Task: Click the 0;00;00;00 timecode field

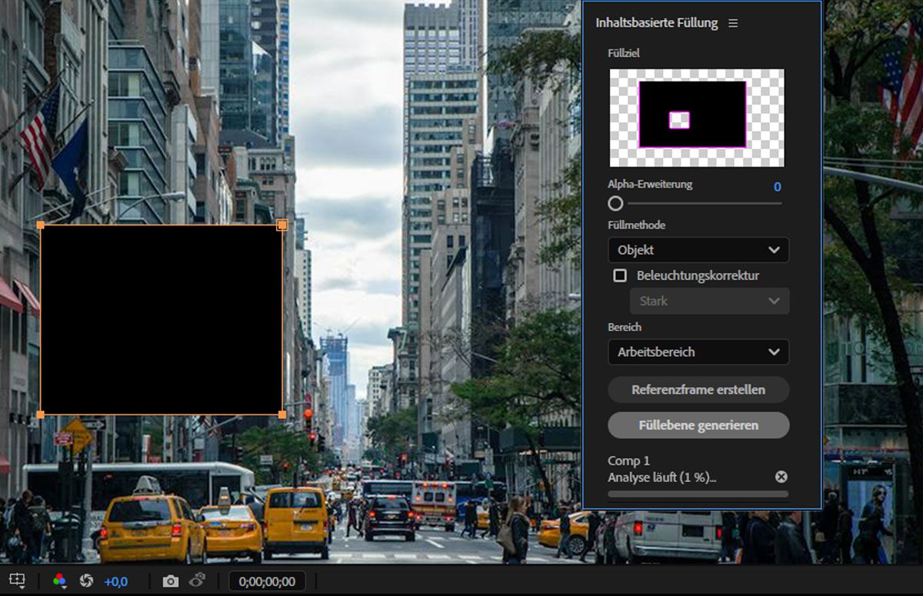Action: [267, 581]
